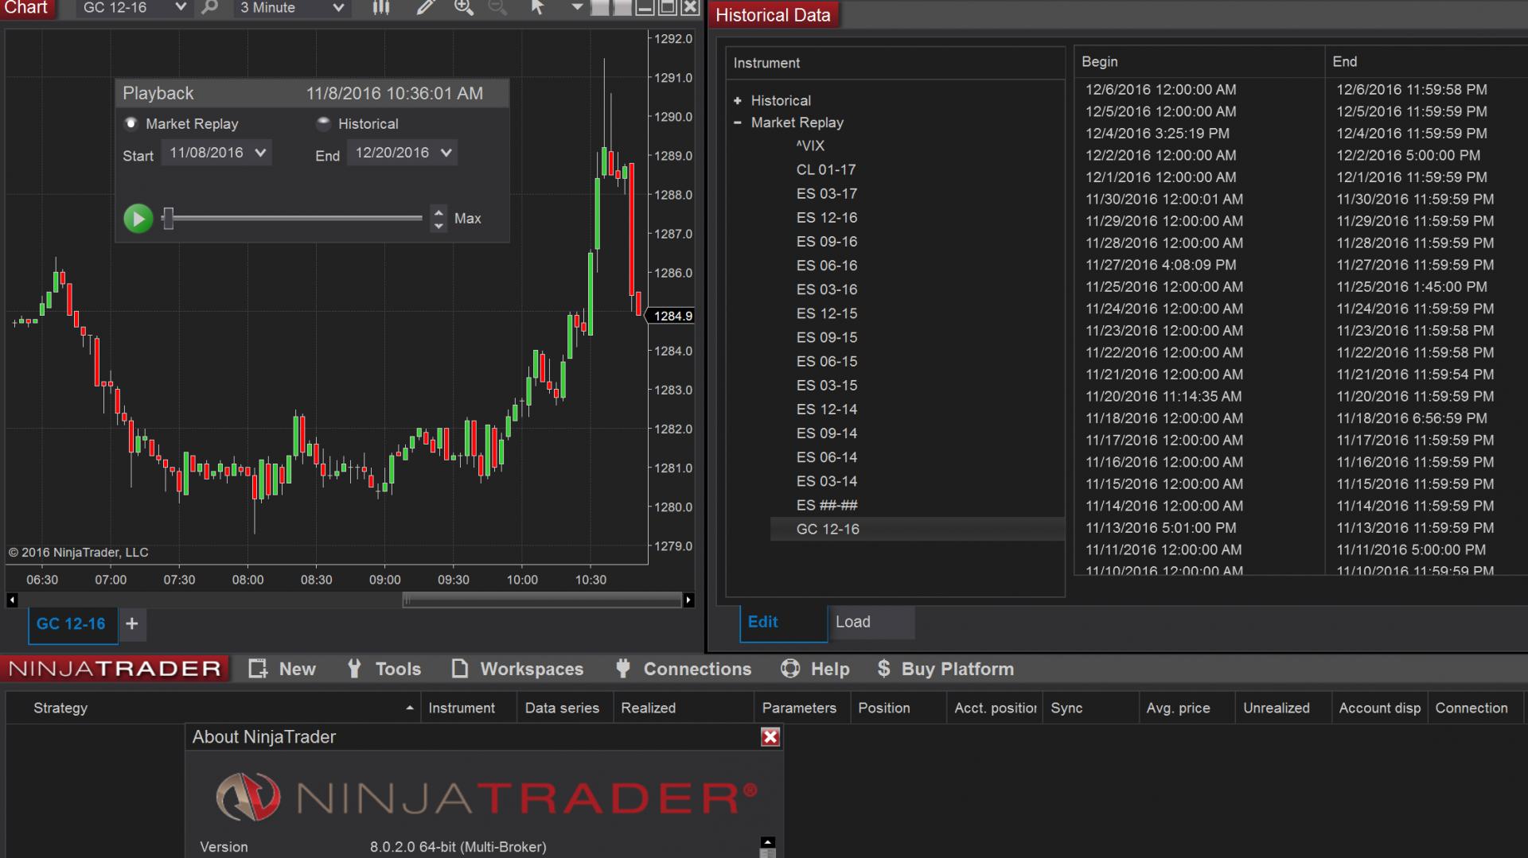Select ES 03-17 in the instrument tree

(827, 193)
